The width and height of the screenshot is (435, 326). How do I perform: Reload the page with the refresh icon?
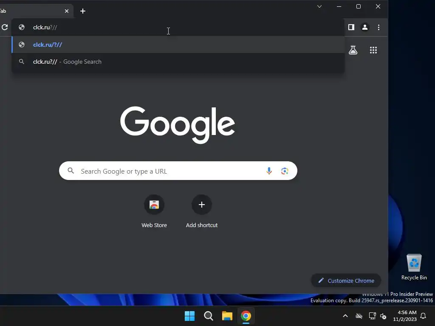click(x=5, y=27)
